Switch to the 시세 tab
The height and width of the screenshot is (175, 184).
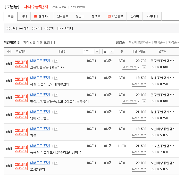(24, 16)
